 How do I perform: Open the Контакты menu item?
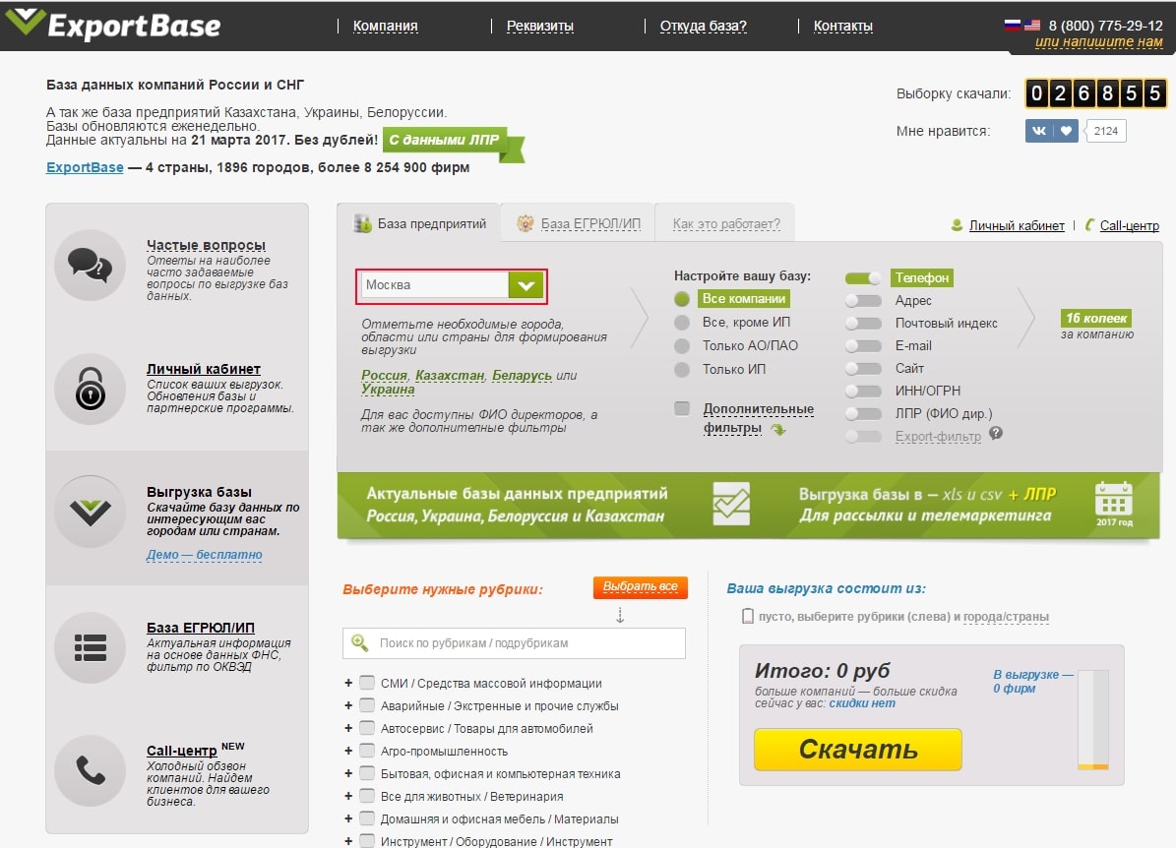coord(843,26)
